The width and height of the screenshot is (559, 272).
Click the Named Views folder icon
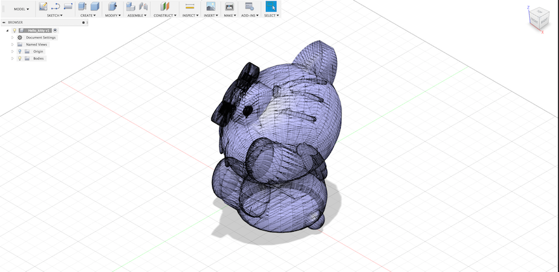pyautogui.click(x=19, y=45)
